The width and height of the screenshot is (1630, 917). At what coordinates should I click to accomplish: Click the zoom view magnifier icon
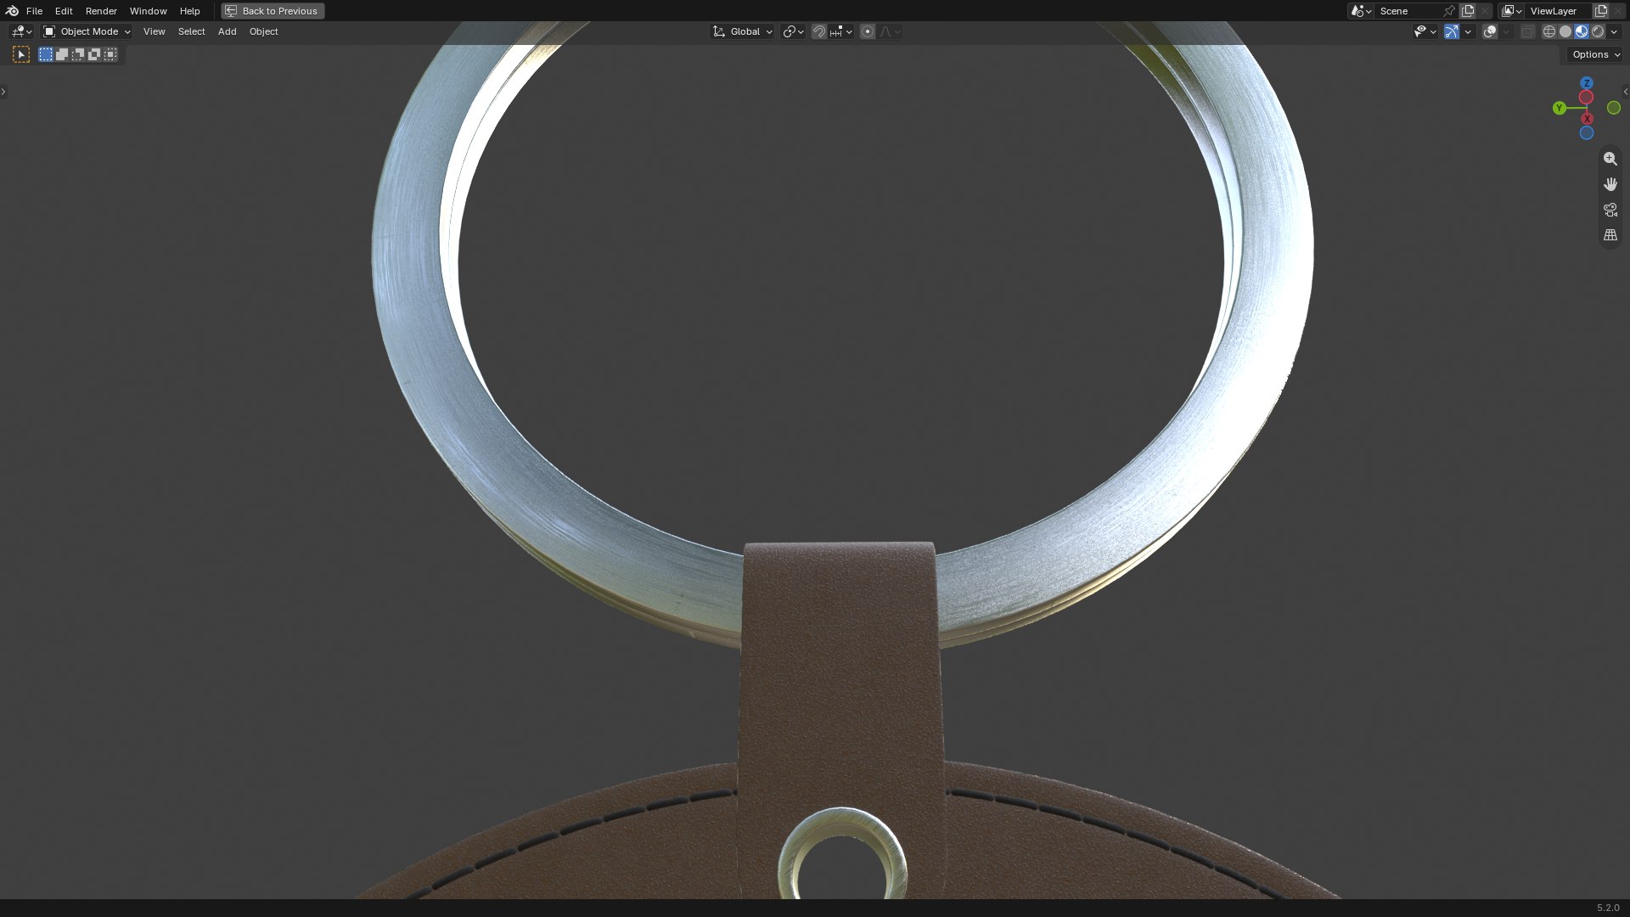(1610, 159)
